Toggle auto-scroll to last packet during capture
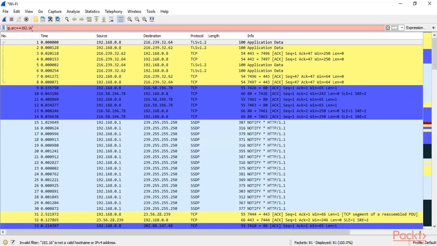 point(111,19)
